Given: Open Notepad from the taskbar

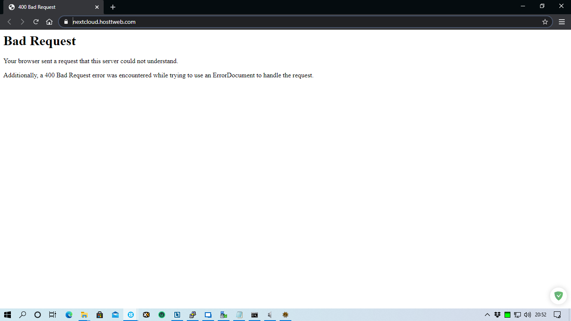Looking at the screenshot, I should pyautogui.click(x=239, y=315).
